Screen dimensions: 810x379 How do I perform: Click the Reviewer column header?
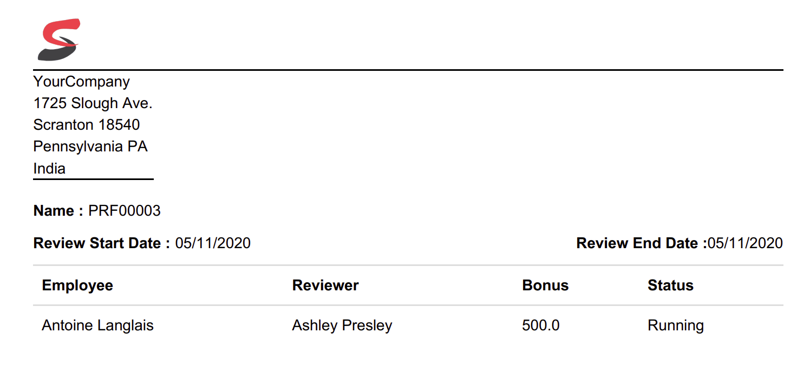tap(325, 285)
